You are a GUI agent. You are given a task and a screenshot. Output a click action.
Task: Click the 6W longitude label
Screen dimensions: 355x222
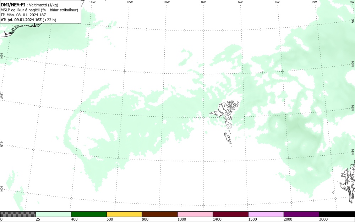240,2
